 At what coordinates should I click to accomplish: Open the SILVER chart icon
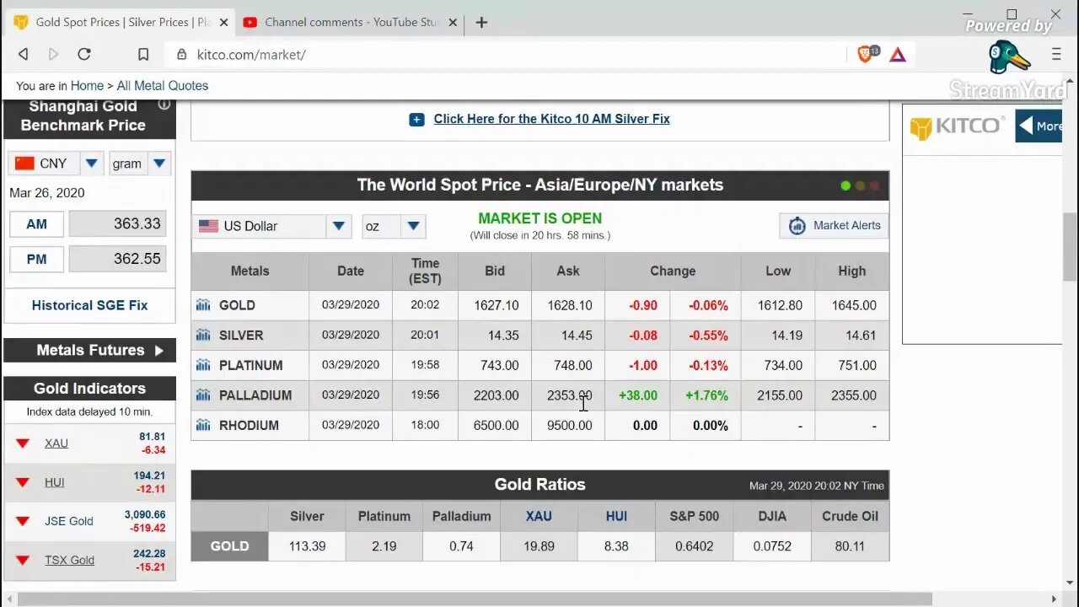pyautogui.click(x=202, y=335)
